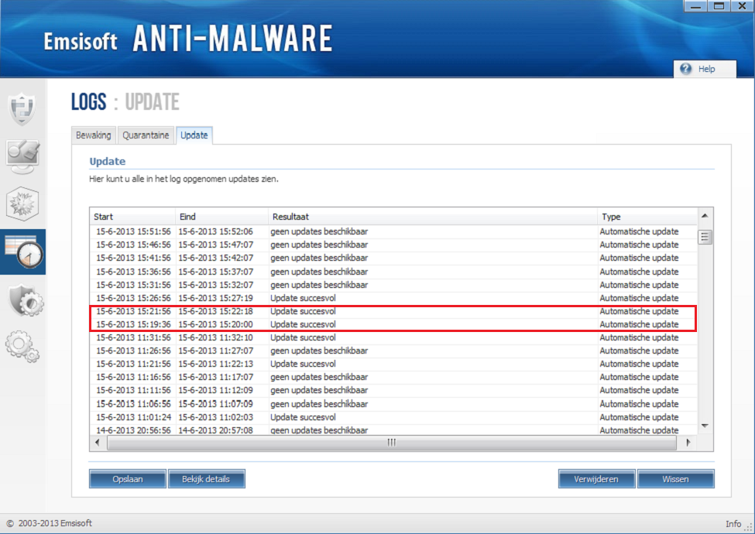This screenshot has height=534, width=755.
Task: Click the Wissen button
Action: coord(675,479)
